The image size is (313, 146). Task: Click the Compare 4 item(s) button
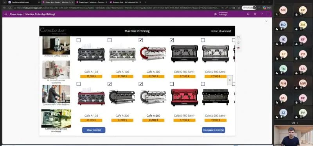coord(213,130)
